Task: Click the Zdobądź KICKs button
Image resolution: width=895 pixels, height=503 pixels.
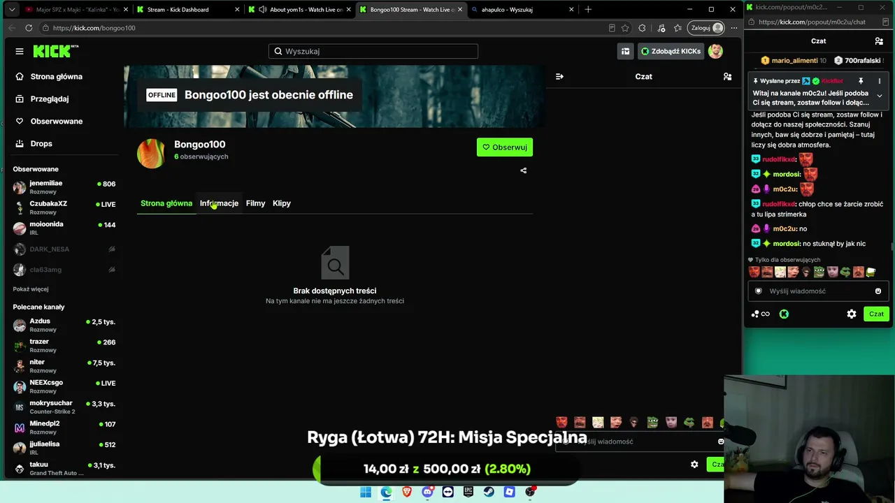Action: (x=671, y=51)
